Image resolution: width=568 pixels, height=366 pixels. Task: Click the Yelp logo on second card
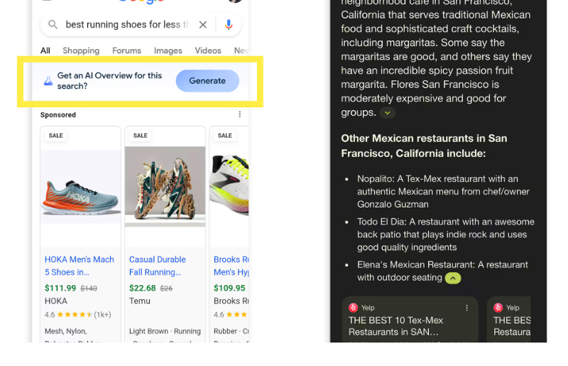pos(498,308)
